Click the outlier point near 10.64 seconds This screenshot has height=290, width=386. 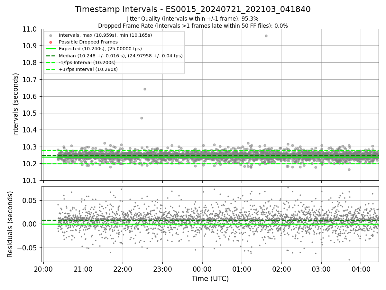point(145,89)
